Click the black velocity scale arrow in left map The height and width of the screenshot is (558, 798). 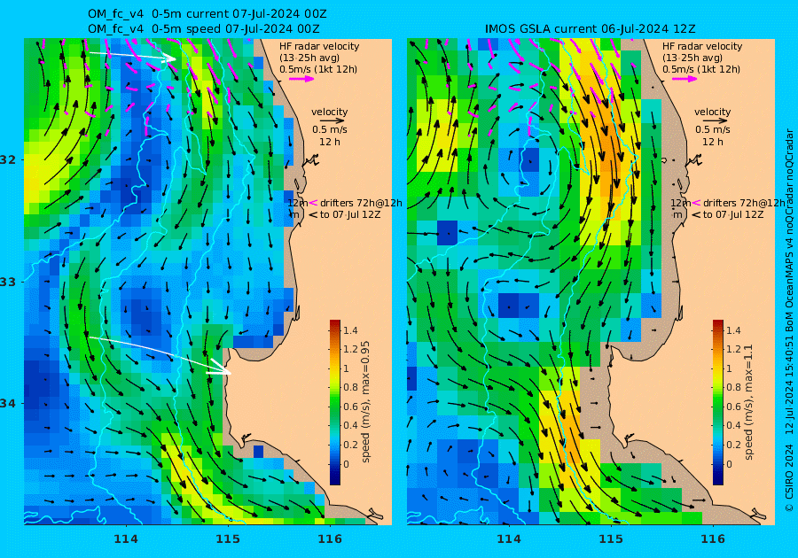[332, 121]
